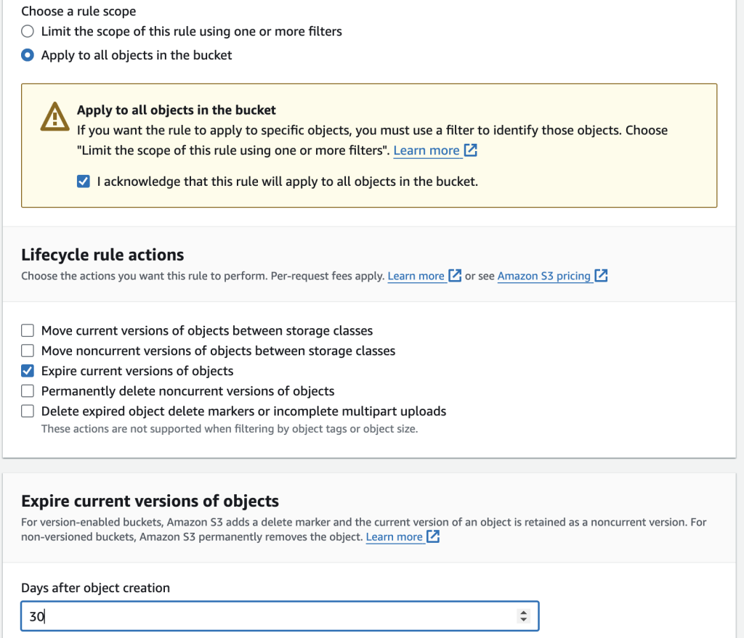This screenshot has width=744, height=638.
Task: Open the Amazon S3 pricing link
Action: pos(543,276)
